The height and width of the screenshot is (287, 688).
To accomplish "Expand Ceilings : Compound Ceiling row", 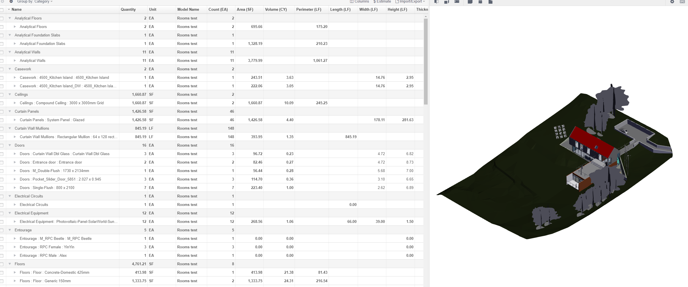I will click(x=15, y=103).
